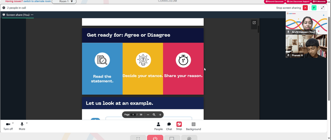The image size is (331, 140).
Task: Open shared document in new window icon
Action: click(x=254, y=23)
